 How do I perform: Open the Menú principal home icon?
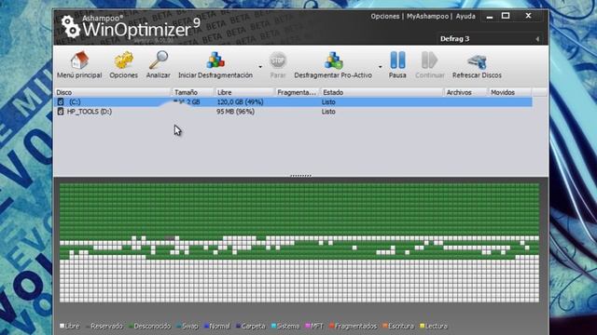click(79, 60)
